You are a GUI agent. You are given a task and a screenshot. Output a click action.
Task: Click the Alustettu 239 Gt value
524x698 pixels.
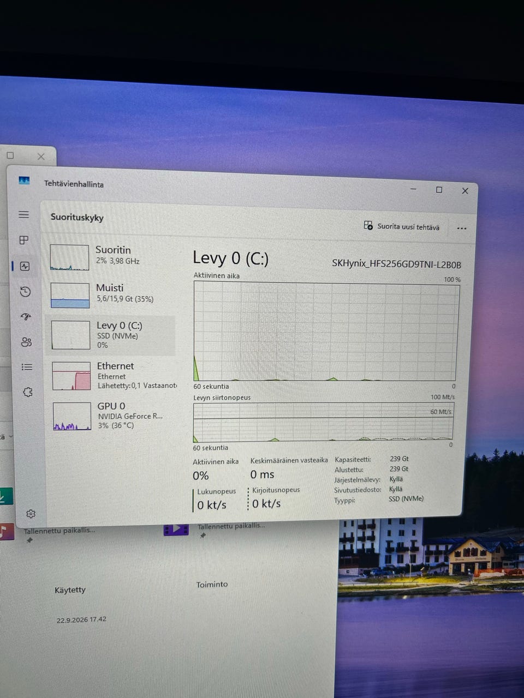tap(399, 469)
